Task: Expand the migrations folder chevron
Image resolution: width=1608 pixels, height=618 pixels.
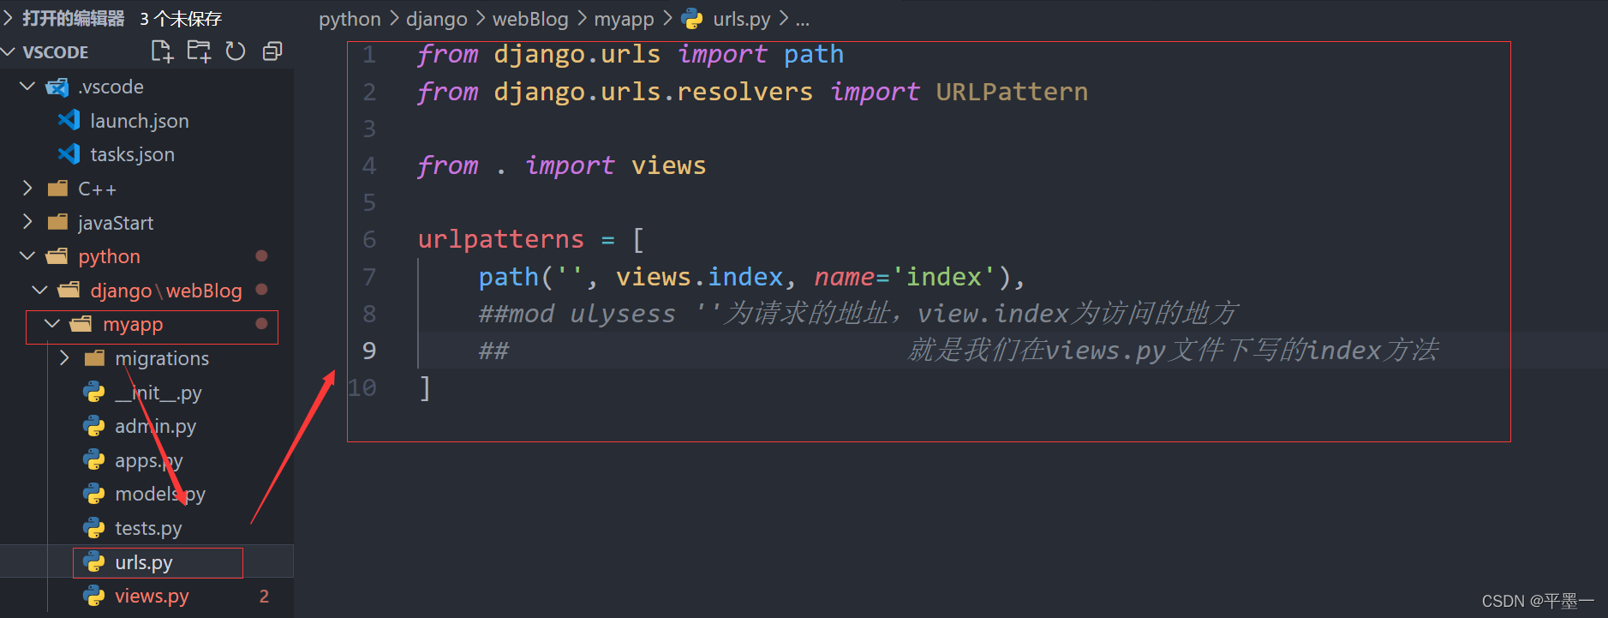Action: 64,357
